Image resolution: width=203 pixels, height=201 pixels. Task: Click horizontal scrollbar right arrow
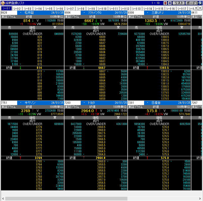[200, 198]
